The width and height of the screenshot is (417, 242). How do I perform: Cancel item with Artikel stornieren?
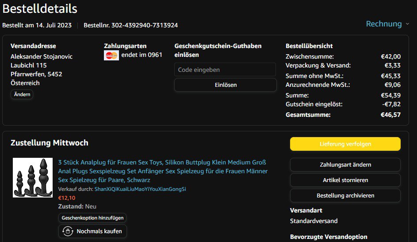pyautogui.click(x=345, y=180)
